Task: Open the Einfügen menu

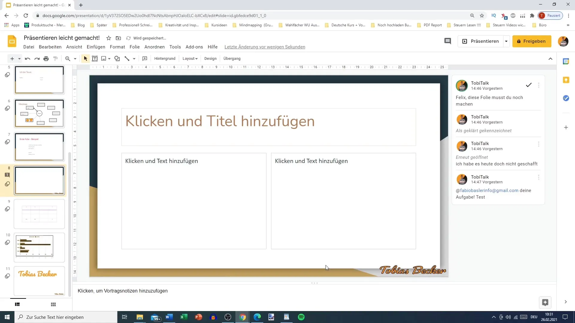Action: click(x=96, y=47)
